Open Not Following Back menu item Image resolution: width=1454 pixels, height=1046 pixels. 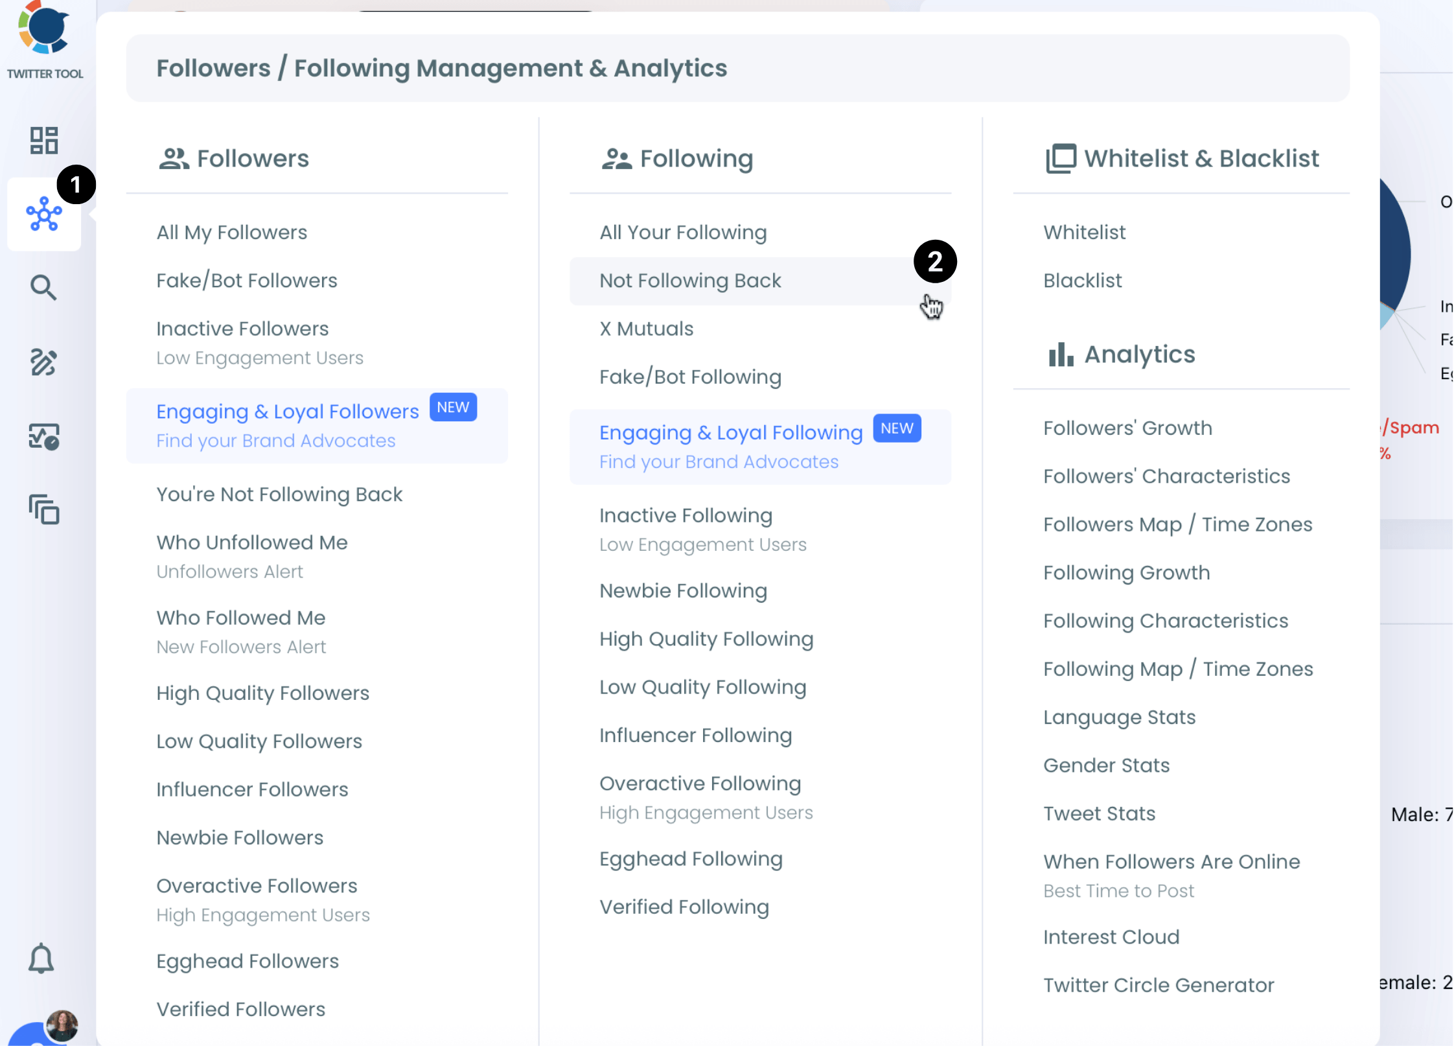coord(690,281)
